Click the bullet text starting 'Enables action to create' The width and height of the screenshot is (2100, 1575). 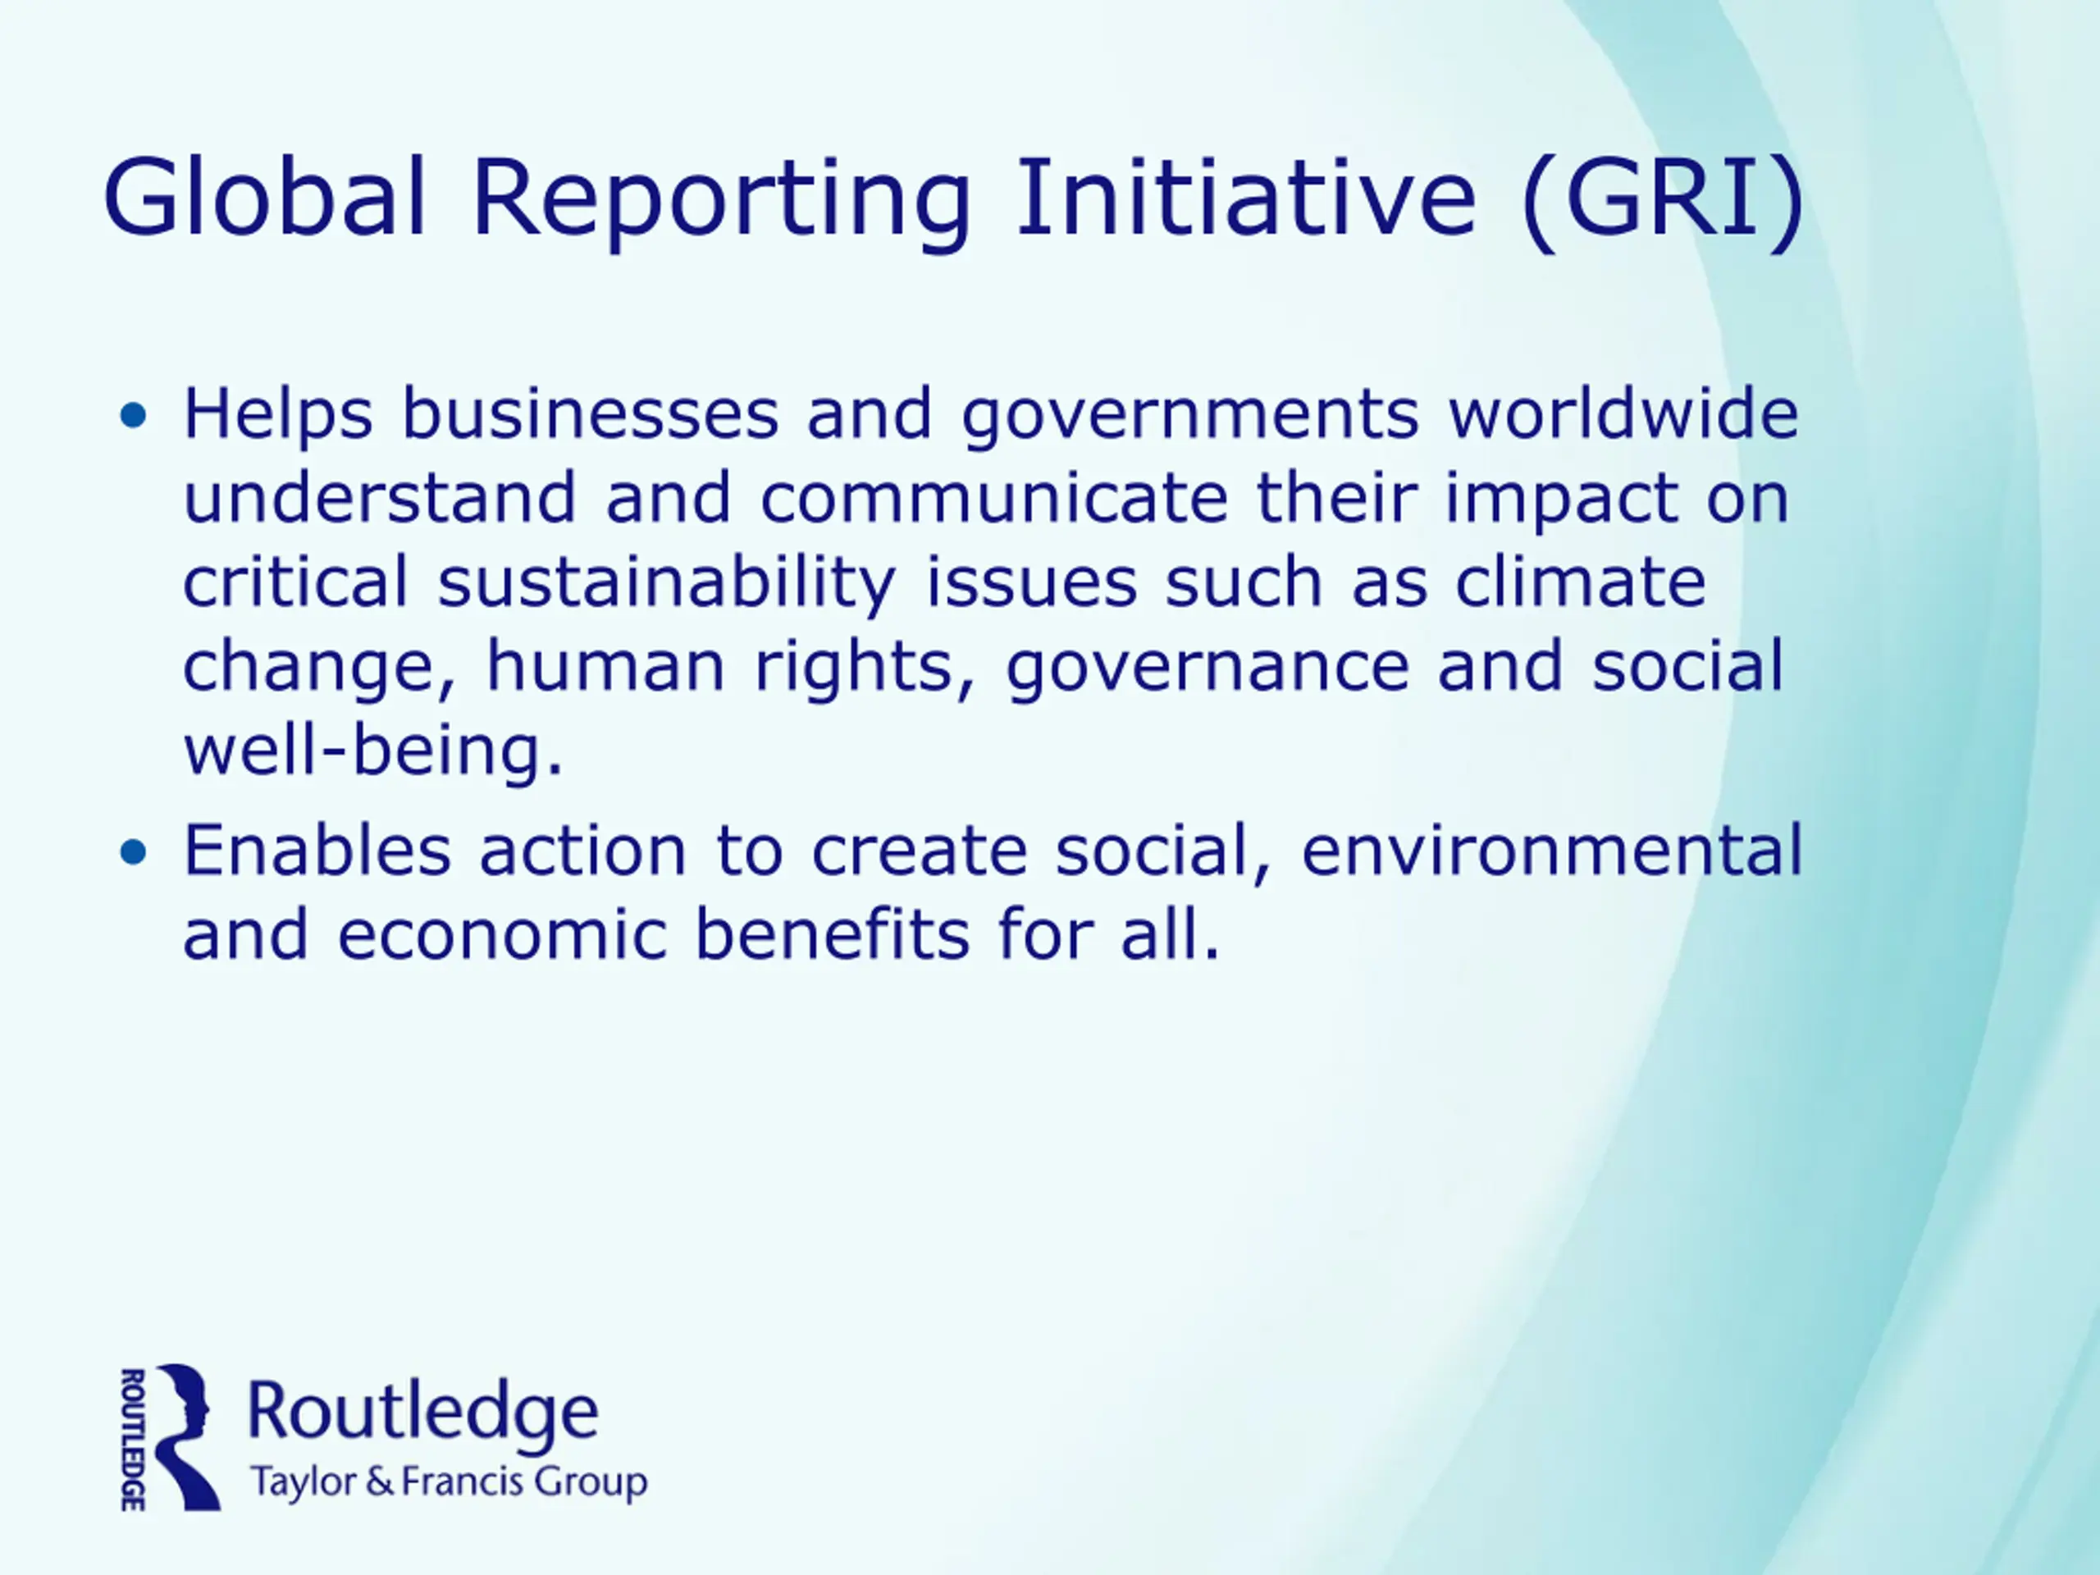pos(992,892)
